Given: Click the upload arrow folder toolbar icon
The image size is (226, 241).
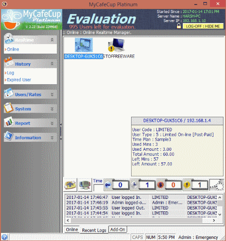Looking at the screenshot, I should point(70,185).
